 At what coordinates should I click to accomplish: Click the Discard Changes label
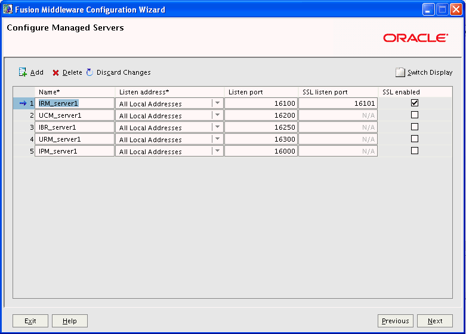pyautogui.click(x=124, y=73)
